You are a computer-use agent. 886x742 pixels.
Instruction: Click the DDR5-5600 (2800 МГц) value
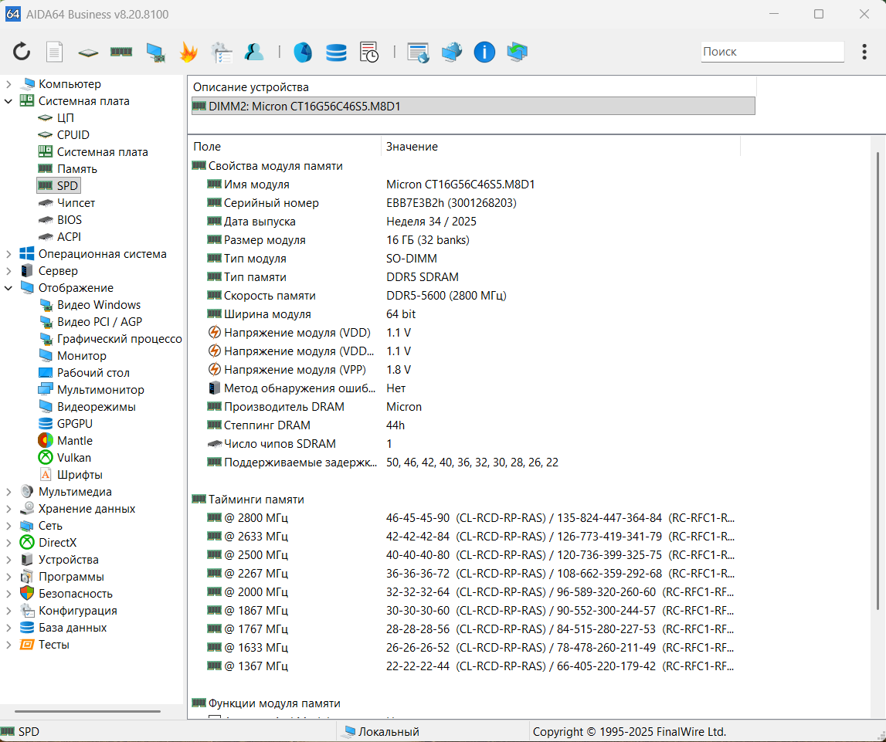[446, 295]
